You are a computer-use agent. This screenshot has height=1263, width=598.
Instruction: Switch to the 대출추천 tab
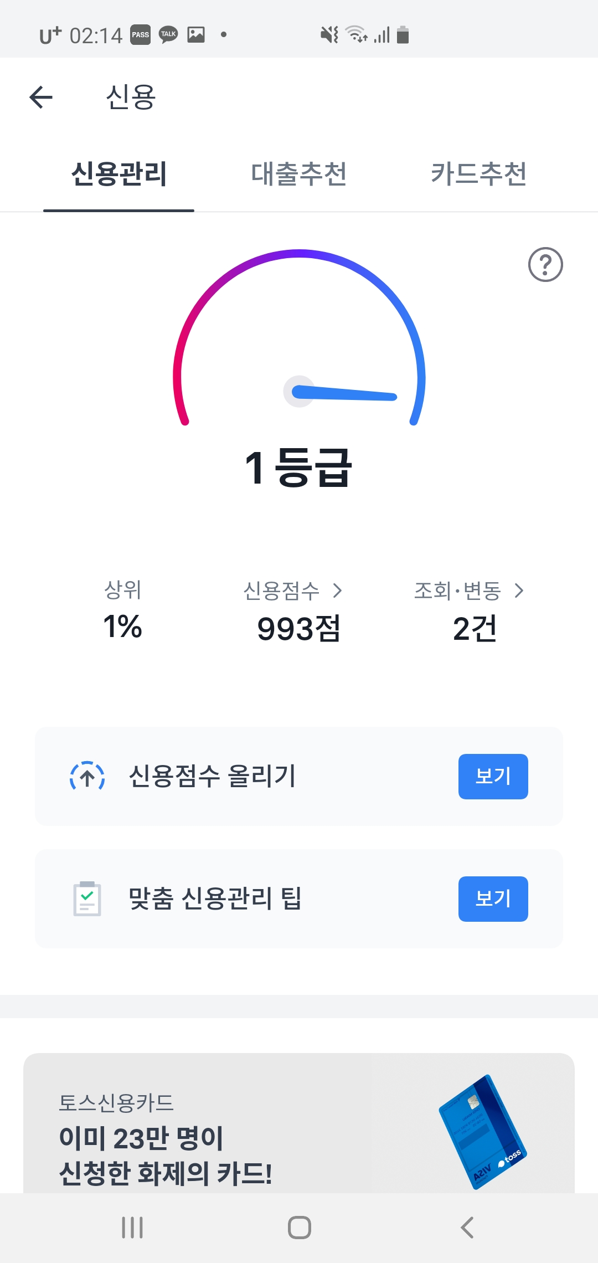tap(299, 174)
